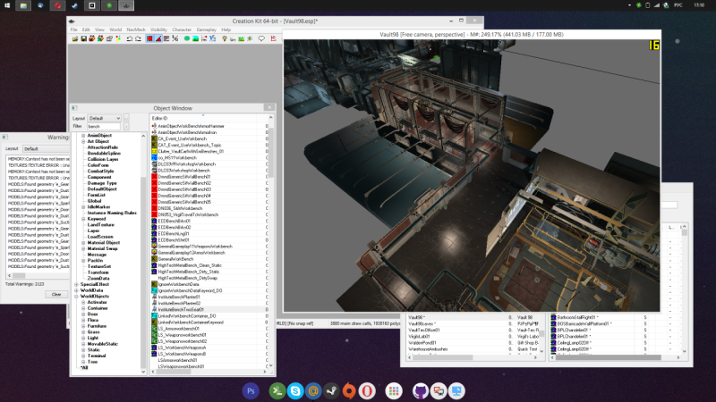Click the red-dot path toolbar icon
This screenshot has width=716, height=402.
204,38
